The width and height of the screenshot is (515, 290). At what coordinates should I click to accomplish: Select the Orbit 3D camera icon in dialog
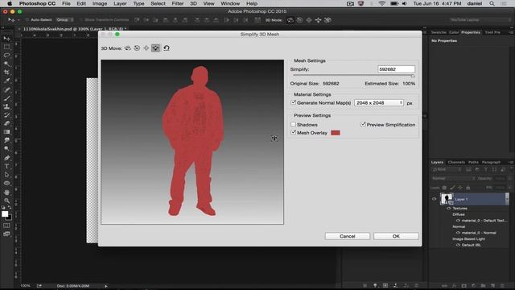click(x=128, y=48)
